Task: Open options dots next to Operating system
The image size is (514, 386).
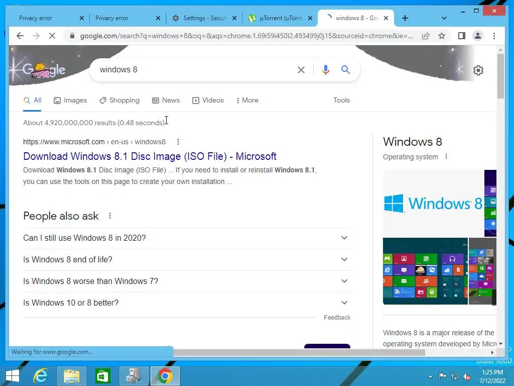Action: [446, 157]
